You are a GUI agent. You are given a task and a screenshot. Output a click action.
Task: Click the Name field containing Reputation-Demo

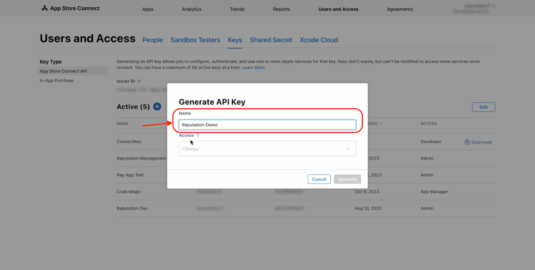(267, 125)
